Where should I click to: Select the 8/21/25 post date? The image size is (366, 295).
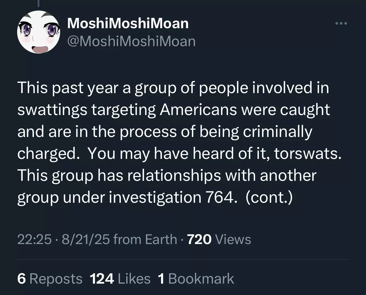pyautogui.click(x=86, y=239)
